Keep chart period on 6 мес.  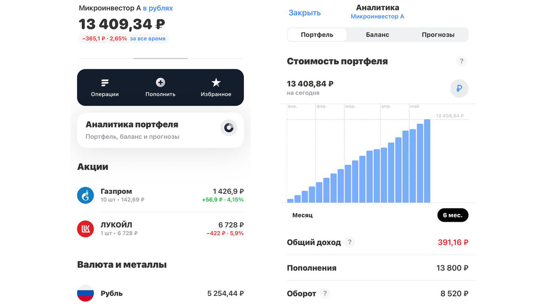tap(453, 215)
